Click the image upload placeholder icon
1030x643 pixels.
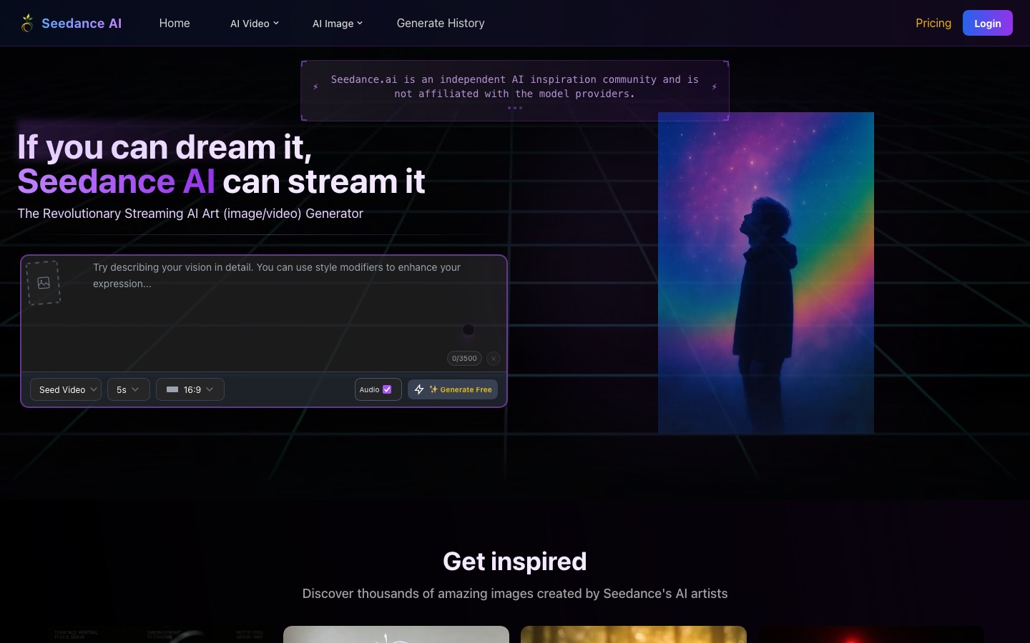point(44,283)
